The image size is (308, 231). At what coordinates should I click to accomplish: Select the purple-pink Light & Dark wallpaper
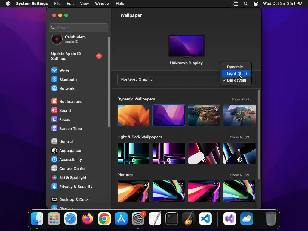[169, 153]
